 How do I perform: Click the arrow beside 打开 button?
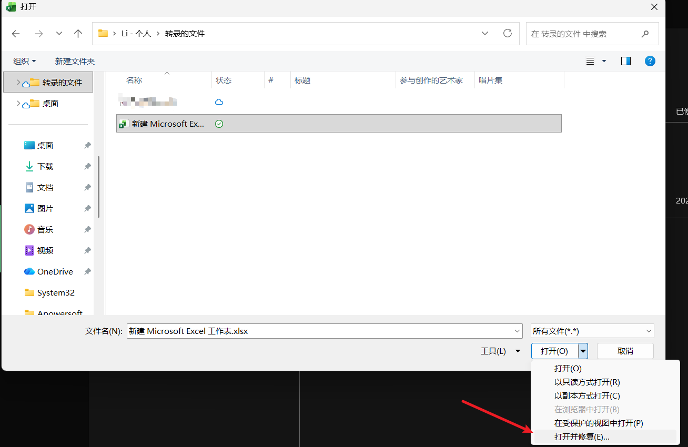click(x=583, y=351)
